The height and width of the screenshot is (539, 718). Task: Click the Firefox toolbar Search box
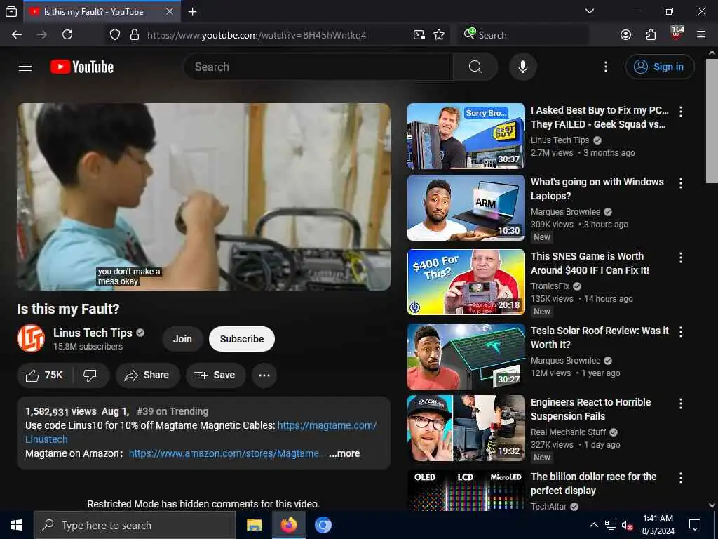point(522,35)
